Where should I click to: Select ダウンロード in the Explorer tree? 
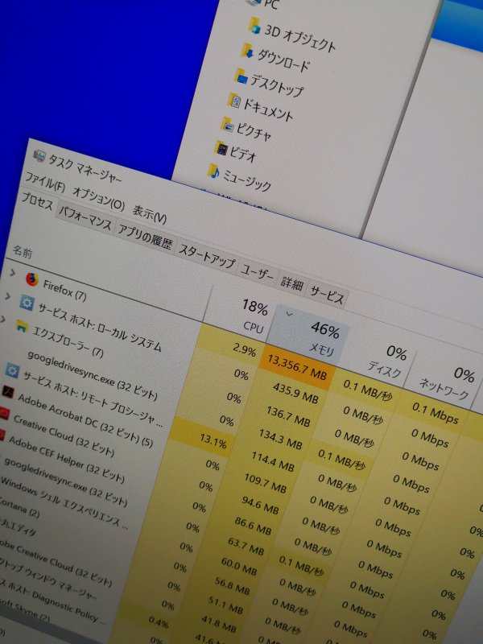(x=283, y=61)
